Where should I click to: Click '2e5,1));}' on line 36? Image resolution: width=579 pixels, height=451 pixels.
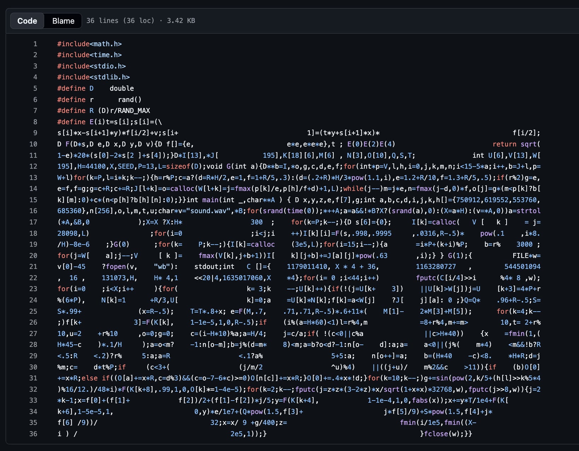[x=248, y=434]
